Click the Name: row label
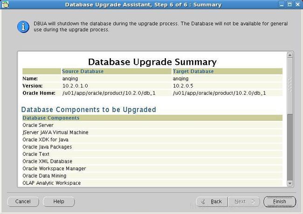 30,79
